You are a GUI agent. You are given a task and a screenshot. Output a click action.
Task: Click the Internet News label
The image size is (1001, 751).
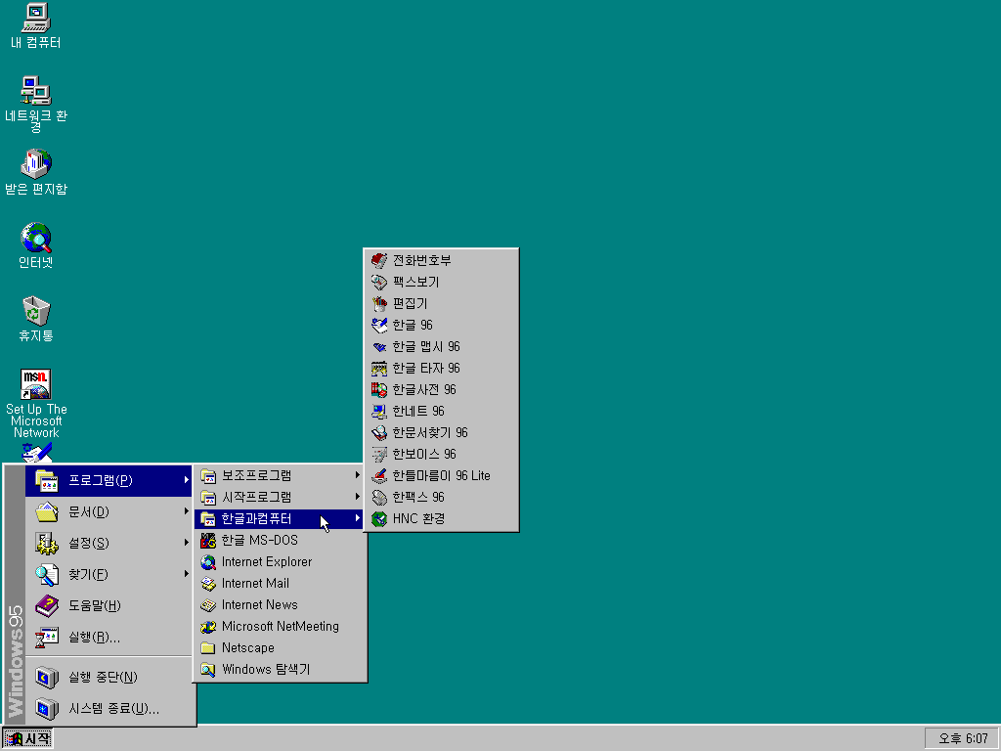(259, 604)
